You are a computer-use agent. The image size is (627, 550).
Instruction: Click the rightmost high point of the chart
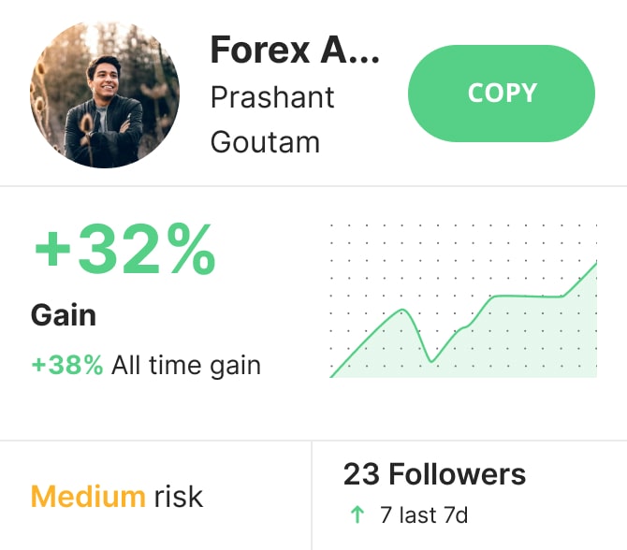point(595,264)
